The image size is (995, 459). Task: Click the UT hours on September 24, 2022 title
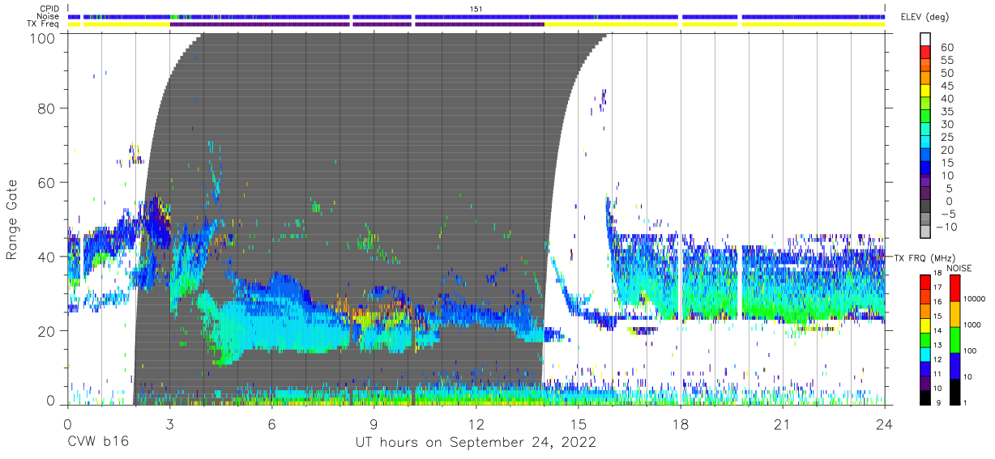point(476,443)
